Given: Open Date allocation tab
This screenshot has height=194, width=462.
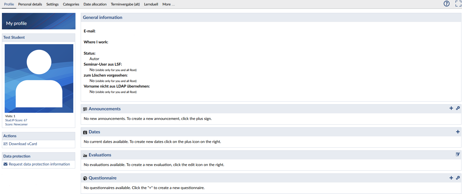Looking at the screenshot, I should (x=95, y=4).
